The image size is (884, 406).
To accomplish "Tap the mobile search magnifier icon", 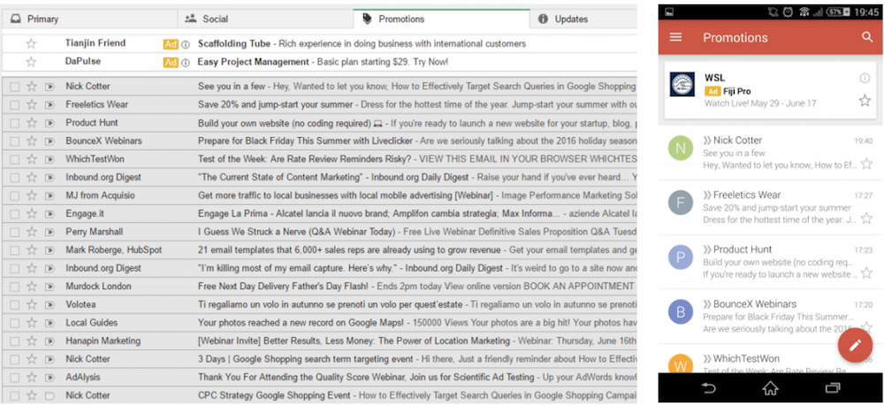I will coord(867,37).
